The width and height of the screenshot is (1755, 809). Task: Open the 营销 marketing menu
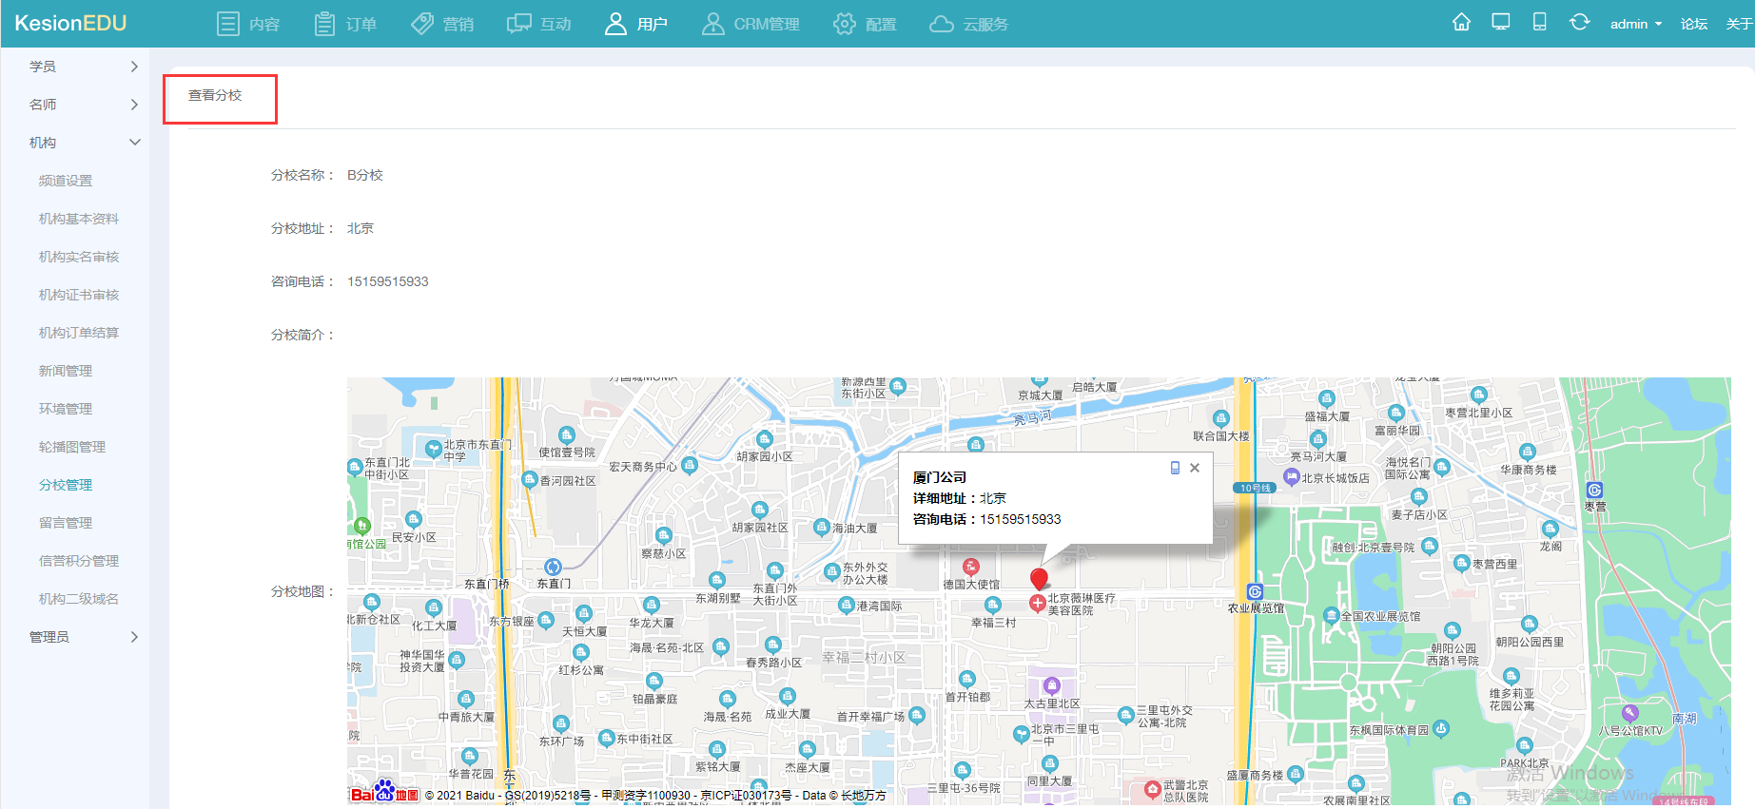(442, 24)
